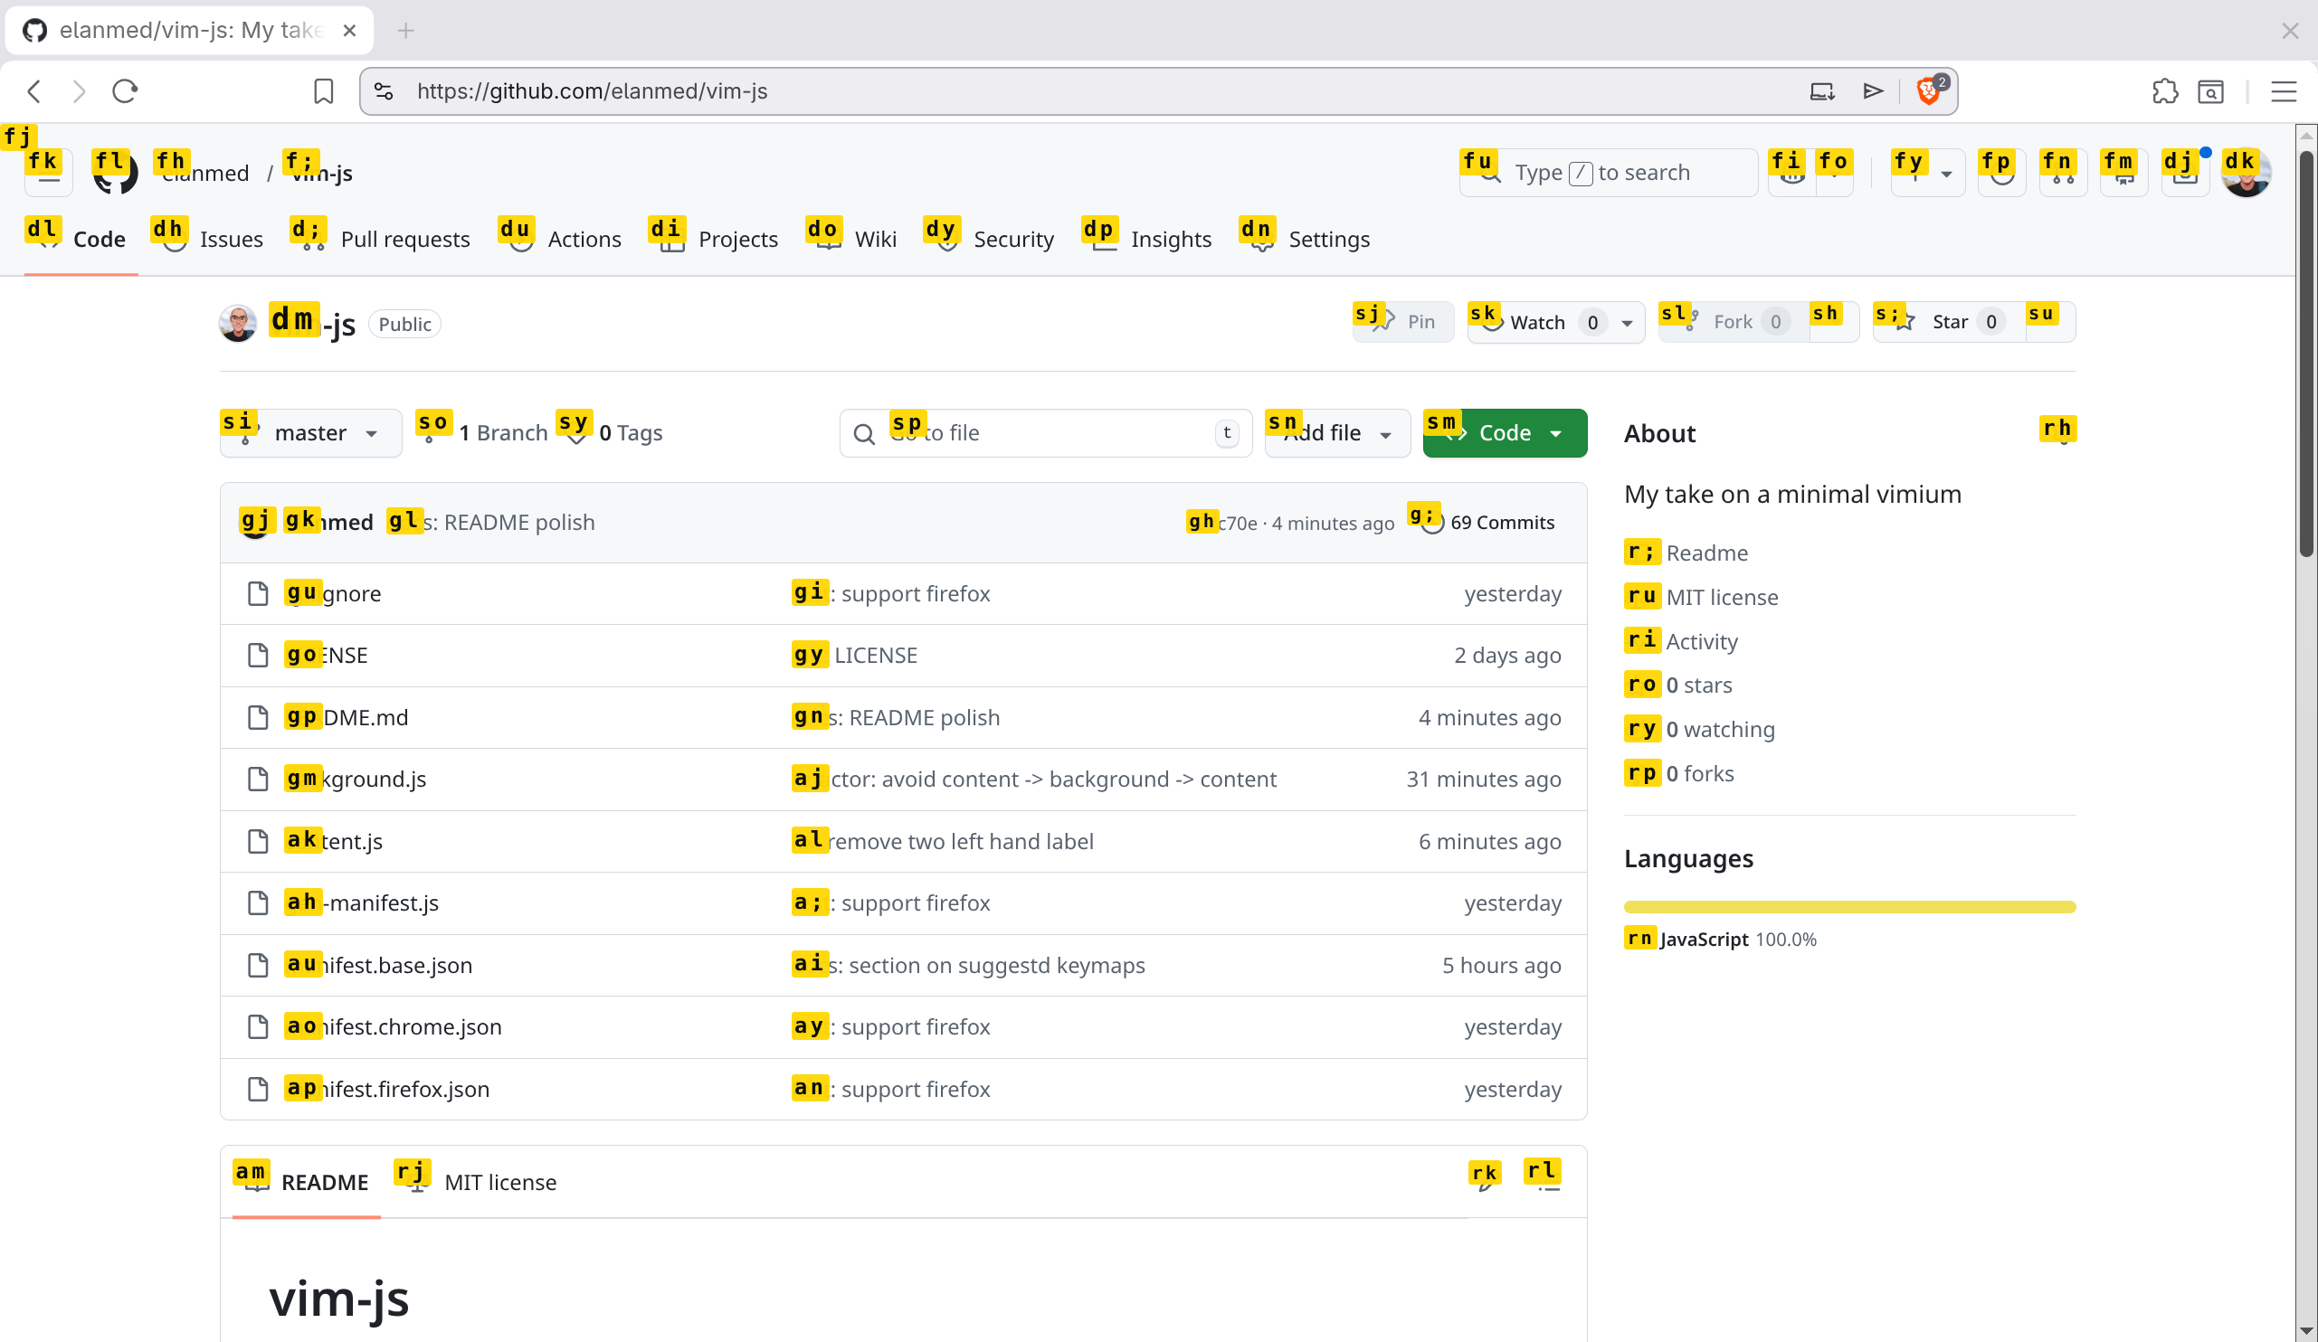
Task: Reload the page with refresh icon
Action: click(x=125, y=91)
